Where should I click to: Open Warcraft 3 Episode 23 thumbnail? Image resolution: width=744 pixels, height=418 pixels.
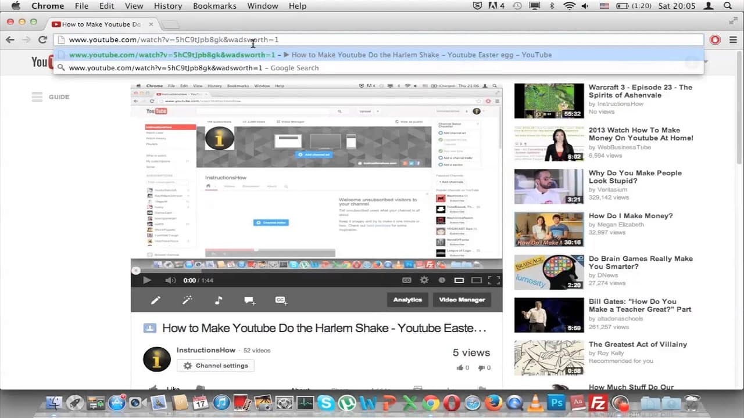point(549,101)
